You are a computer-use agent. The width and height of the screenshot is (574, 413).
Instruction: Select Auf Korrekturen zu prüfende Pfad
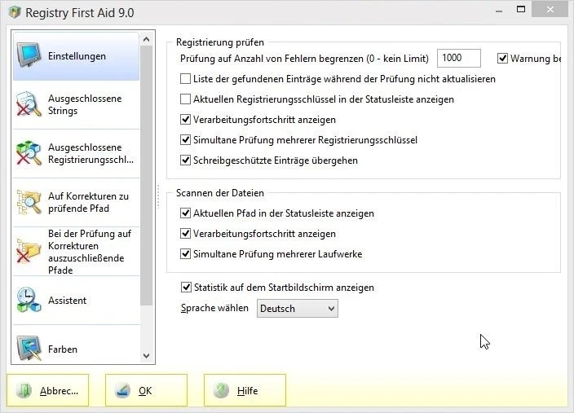pos(76,202)
